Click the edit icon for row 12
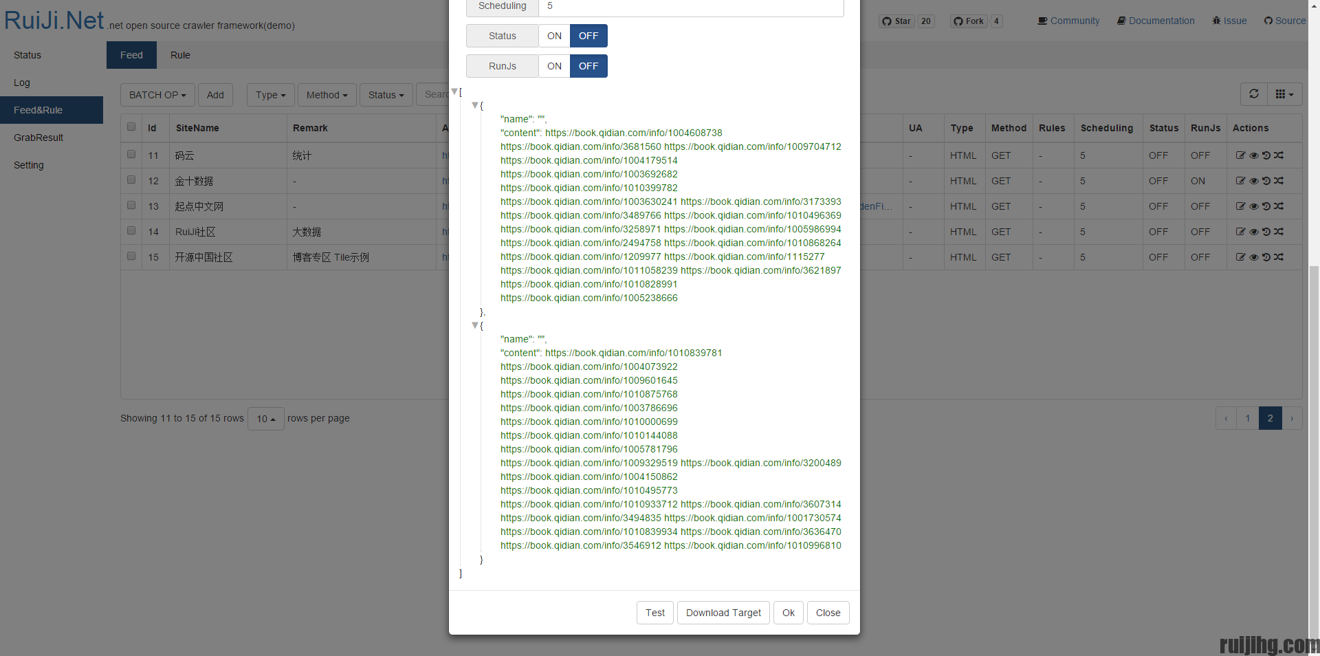 tap(1240, 181)
